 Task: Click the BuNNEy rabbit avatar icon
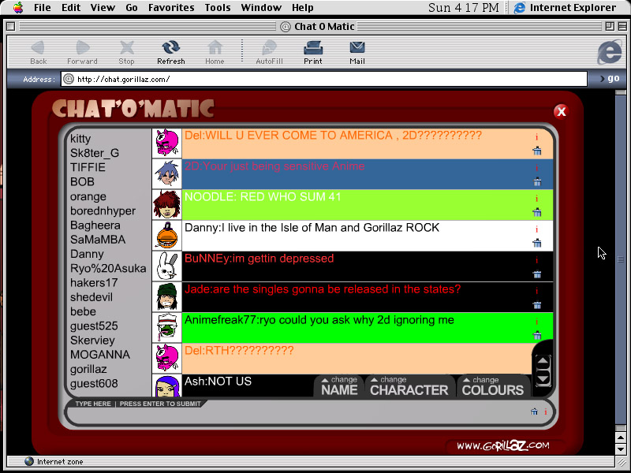[166, 266]
